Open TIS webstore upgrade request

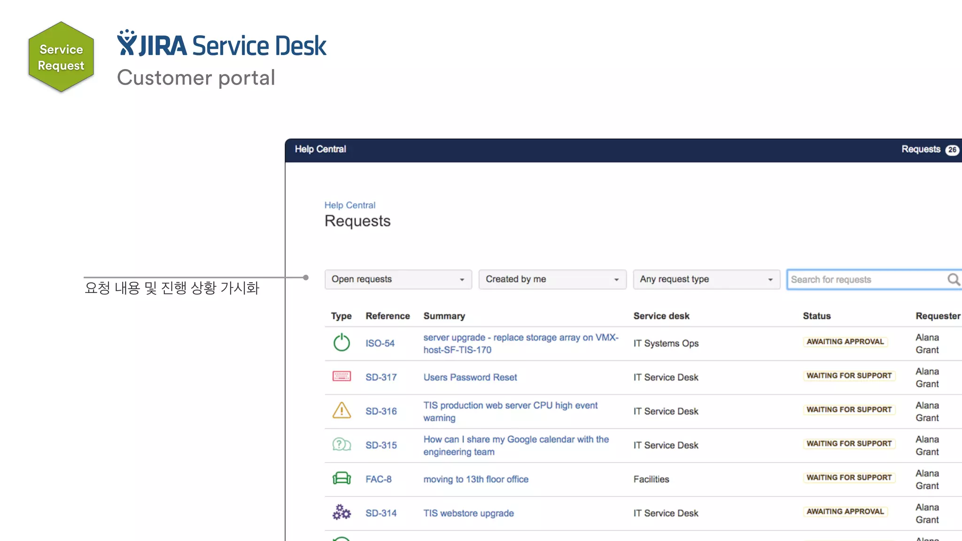coord(468,513)
